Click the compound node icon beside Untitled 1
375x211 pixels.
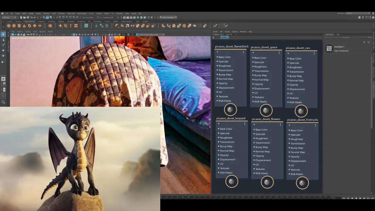pos(329,48)
